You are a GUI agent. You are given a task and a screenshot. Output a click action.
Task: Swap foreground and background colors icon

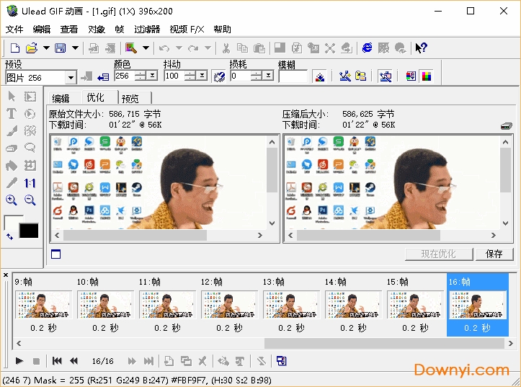(9, 236)
